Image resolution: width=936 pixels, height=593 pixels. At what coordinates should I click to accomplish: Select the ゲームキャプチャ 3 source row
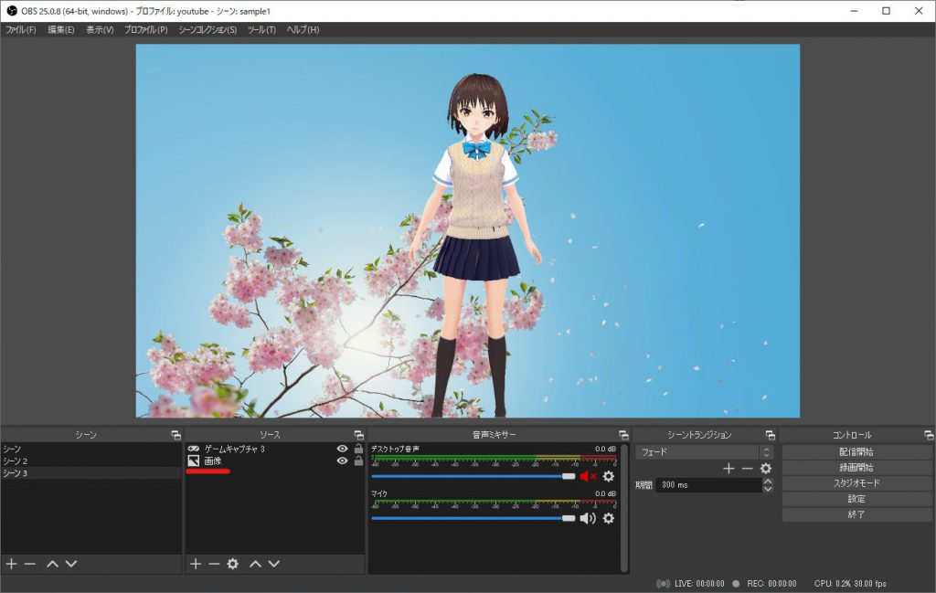[274, 449]
